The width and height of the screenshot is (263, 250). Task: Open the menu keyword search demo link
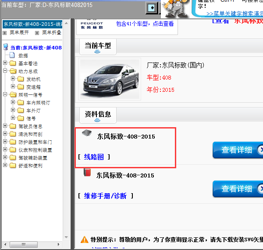coord(235,14)
